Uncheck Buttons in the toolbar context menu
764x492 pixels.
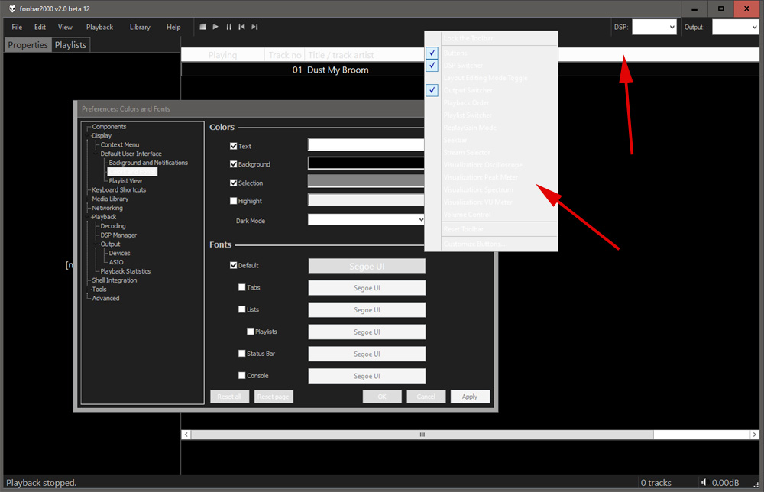coord(491,53)
